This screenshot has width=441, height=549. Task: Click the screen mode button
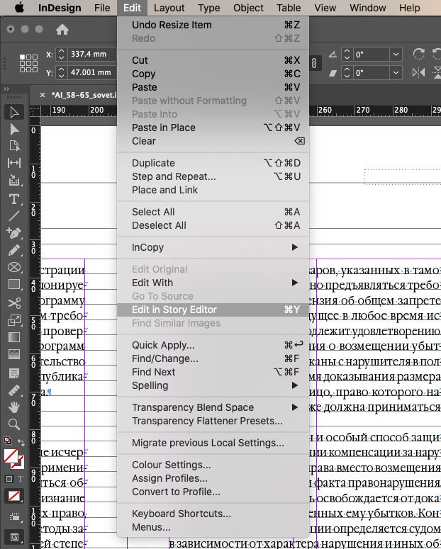[x=14, y=537]
